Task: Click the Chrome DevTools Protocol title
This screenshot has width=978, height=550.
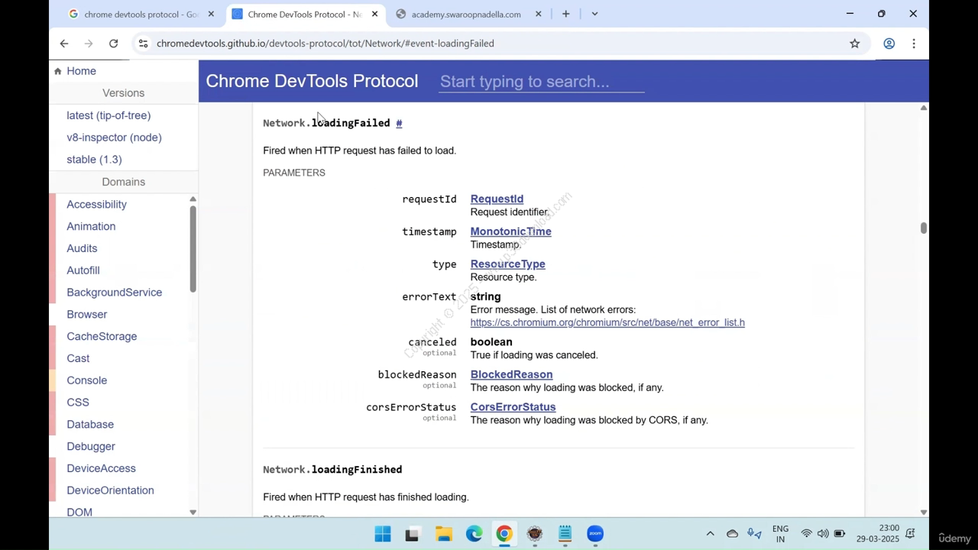Action: 312,81
